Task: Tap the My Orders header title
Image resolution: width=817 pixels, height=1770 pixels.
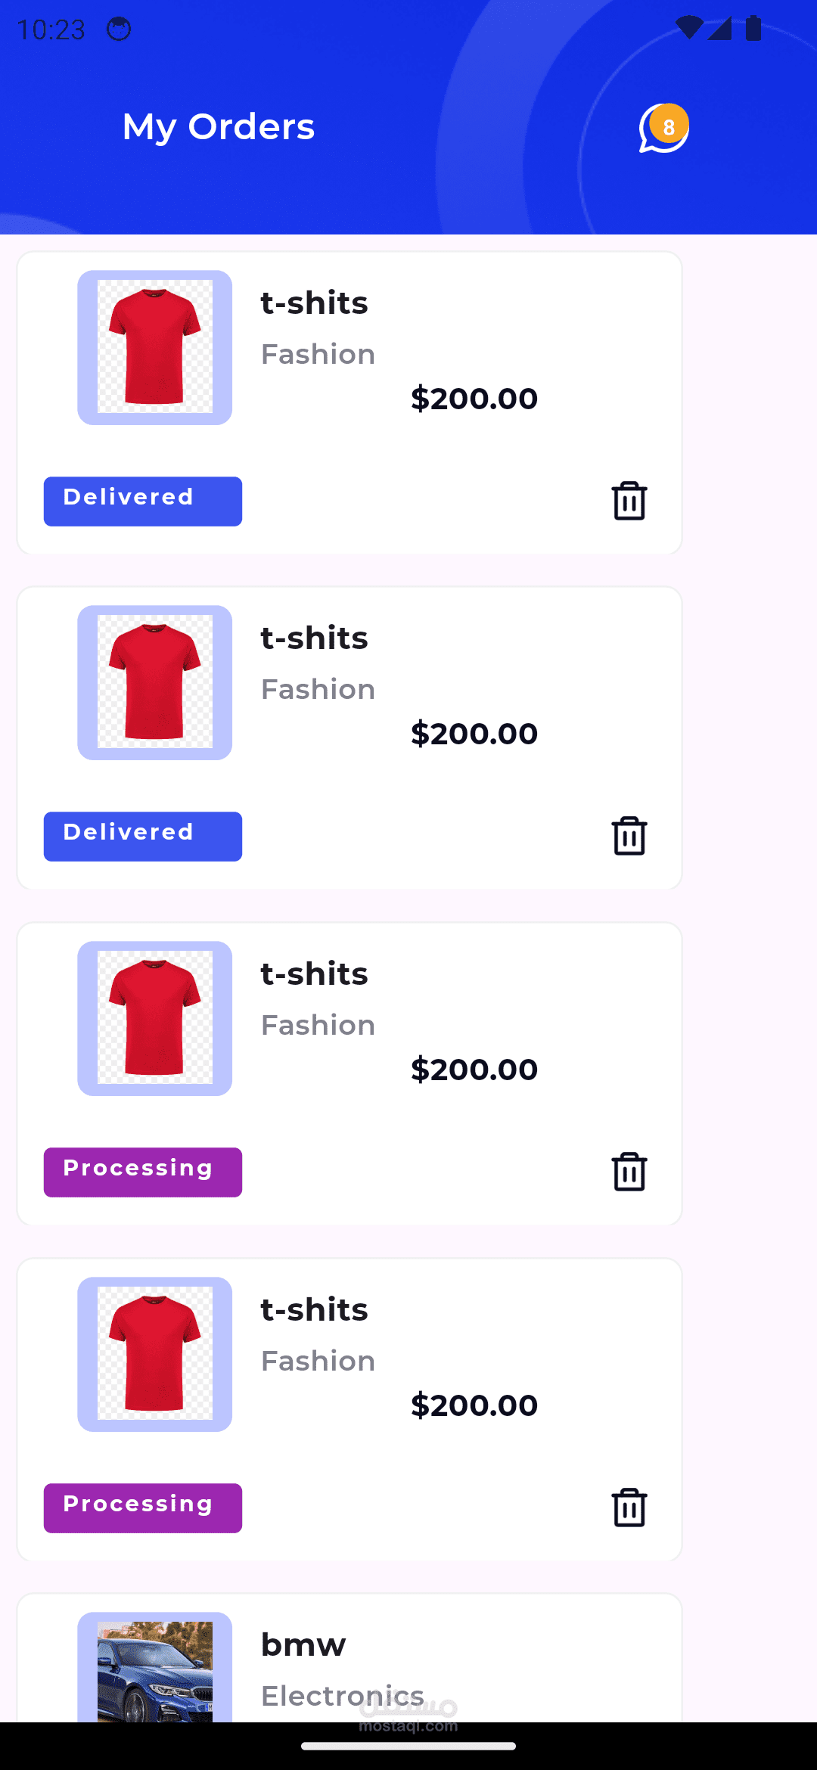Action: [219, 127]
